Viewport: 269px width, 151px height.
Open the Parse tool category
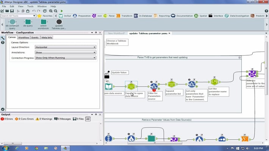[109, 16]
